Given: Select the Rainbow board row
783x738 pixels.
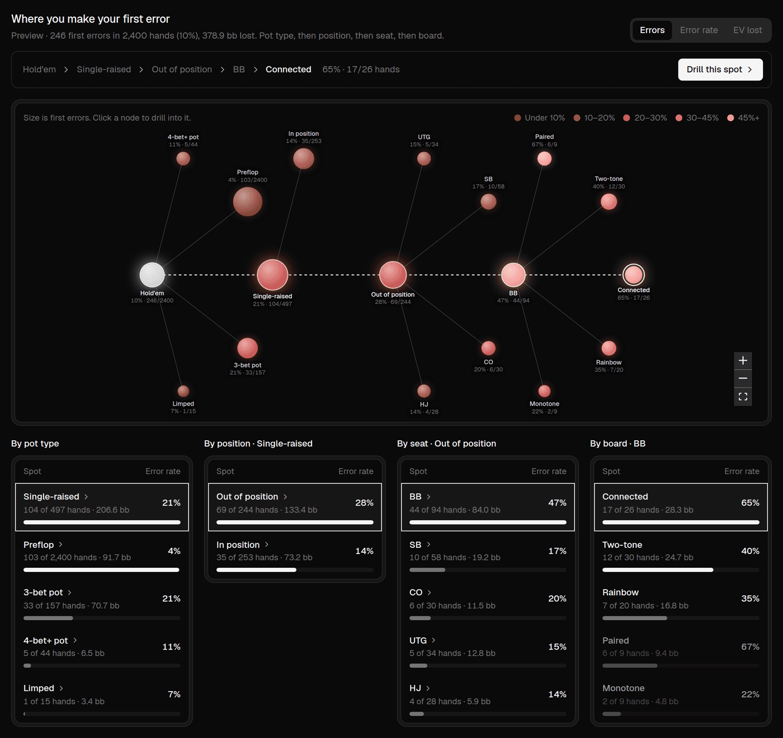Looking at the screenshot, I should [x=681, y=603].
